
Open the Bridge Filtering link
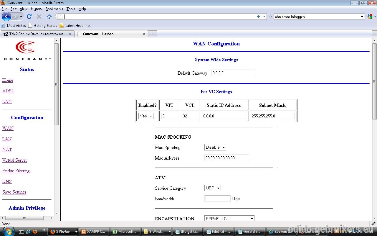[16, 171]
